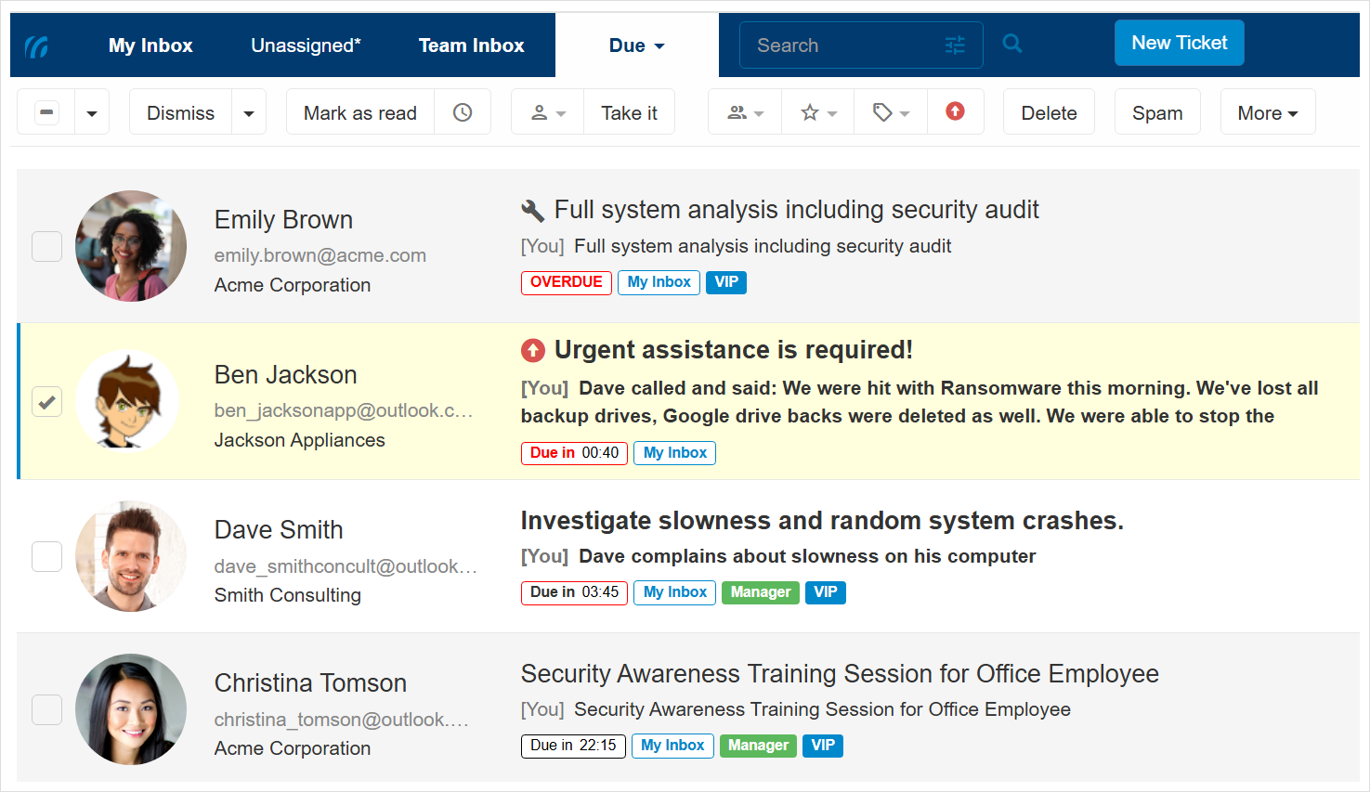
Task: Switch to the Team Inbox tab
Action: [471, 45]
